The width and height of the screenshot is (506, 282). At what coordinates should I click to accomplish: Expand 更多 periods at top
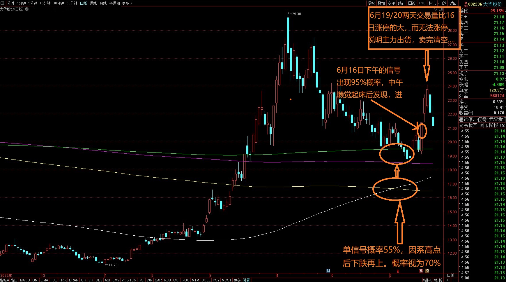(x=127, y=3)
